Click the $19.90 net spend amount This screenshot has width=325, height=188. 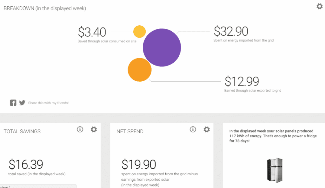point(138,164)
